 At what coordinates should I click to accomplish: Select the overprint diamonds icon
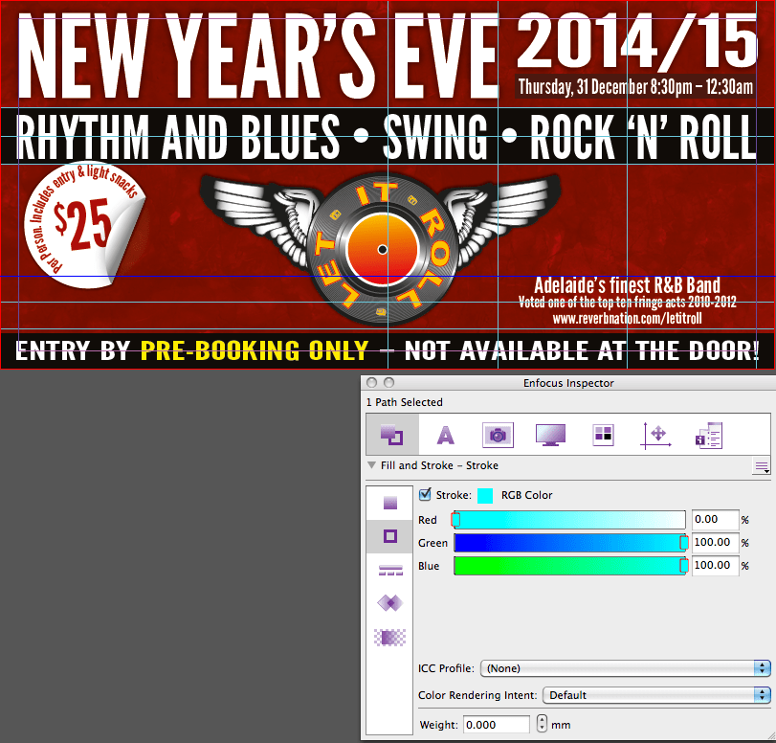tap(390, 603)
